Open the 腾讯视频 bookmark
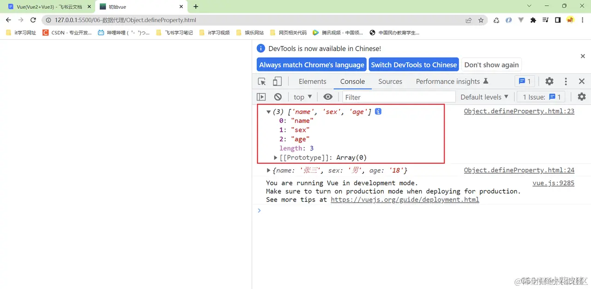This screenshot has width=591, height=289. [338, 33]
